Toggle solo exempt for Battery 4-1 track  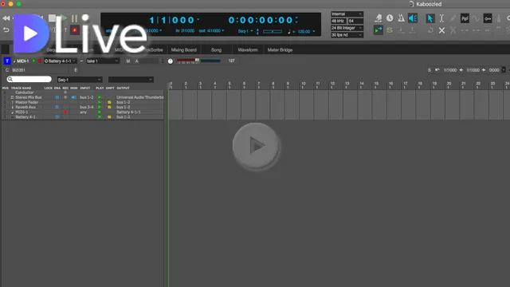point(109,117)
